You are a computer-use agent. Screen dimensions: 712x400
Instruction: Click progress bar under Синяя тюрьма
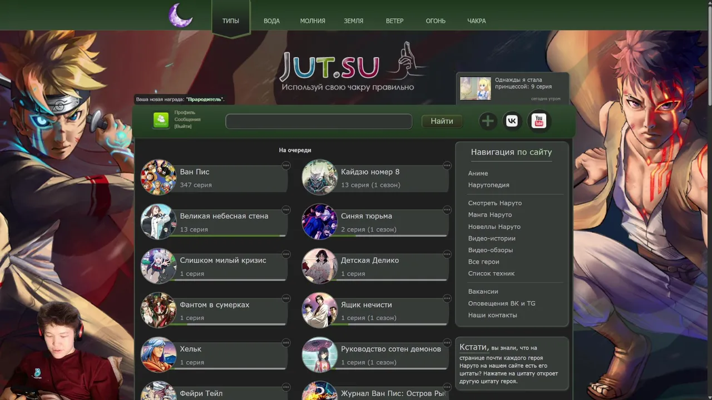click(392, 236)
